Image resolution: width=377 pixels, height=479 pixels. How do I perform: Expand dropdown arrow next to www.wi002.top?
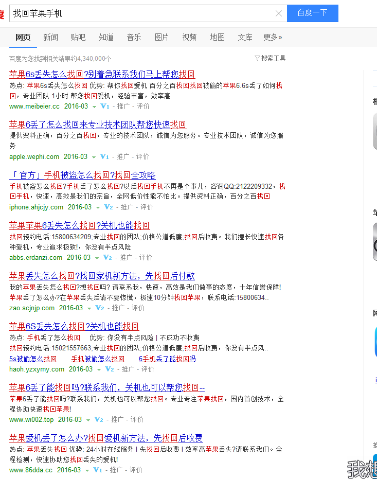click(x=88, y=420)
